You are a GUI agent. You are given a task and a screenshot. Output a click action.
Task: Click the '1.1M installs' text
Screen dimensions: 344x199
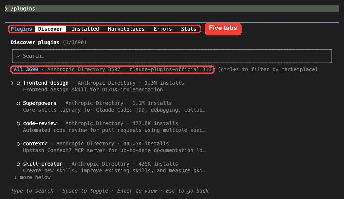(152, 103)
